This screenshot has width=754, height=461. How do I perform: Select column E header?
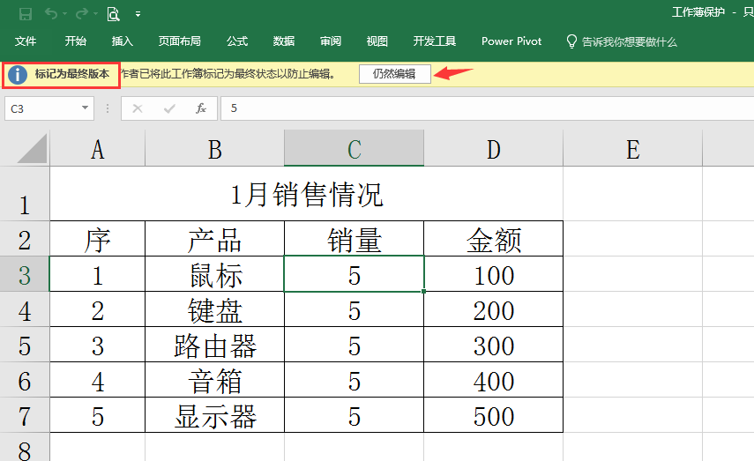pyautogui.click(x=633, y=149)
